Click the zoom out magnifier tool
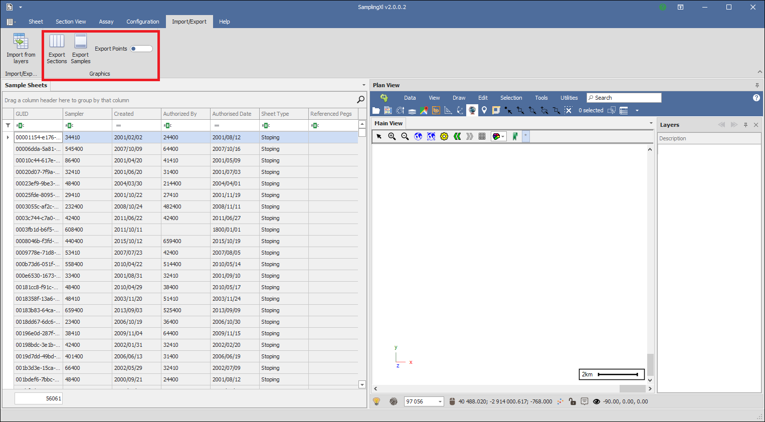 [405, 136]
